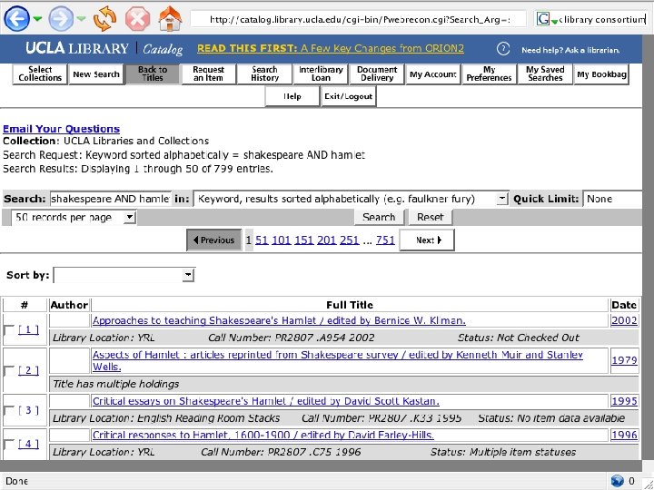Open the Google search engine selector icon

click(547, 19)
